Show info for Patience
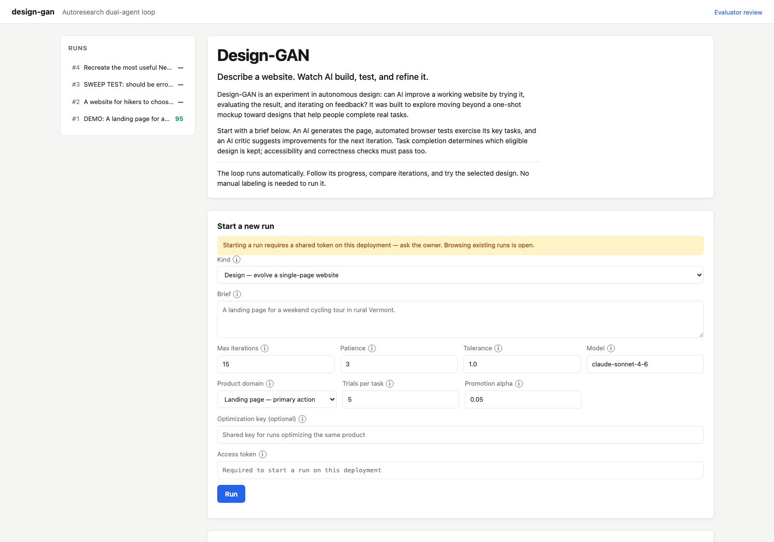Viewport: 774px width, 542px height. (372, 348)
